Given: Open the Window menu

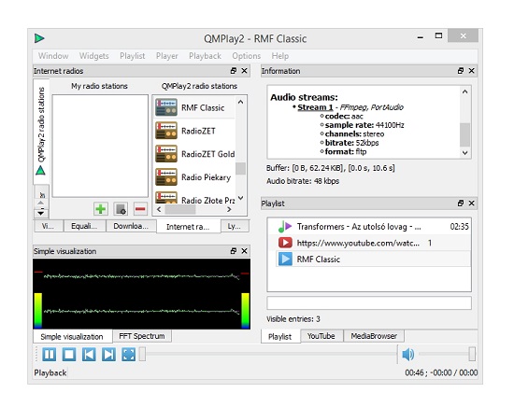Looking at the screenshot, I should coord(53,56).
